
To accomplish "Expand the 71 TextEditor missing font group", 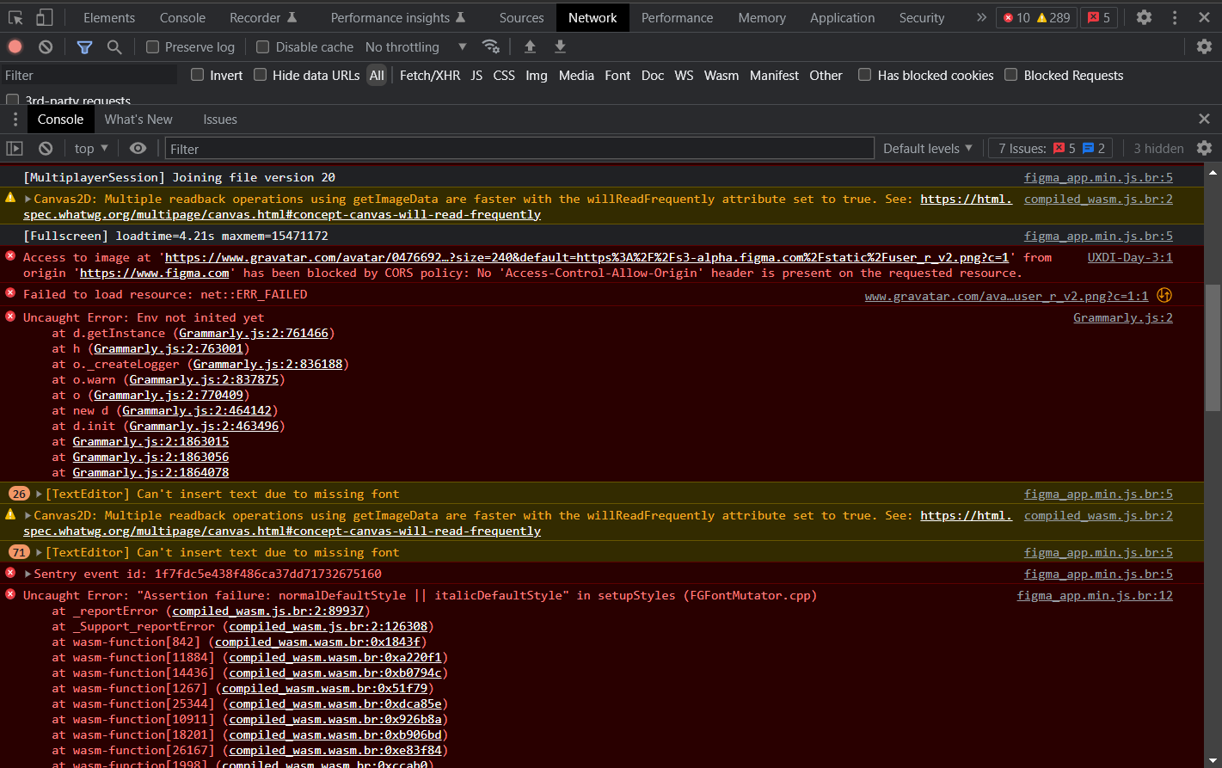I will pos(39,552).
